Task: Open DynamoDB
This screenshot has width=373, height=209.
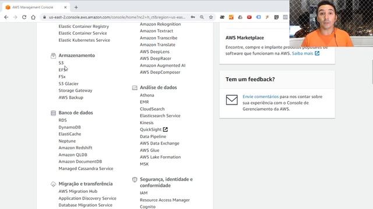Action: (70, 127)
